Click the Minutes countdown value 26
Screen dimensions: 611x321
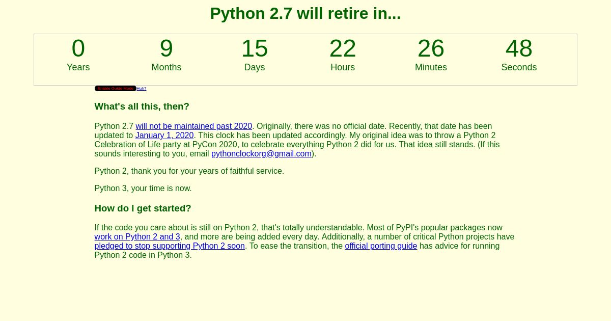pyautogui.click(x=431, y=48)
